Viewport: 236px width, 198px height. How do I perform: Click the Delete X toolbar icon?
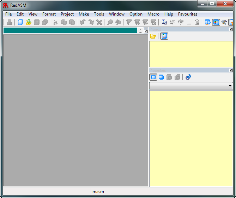point(99,22)
